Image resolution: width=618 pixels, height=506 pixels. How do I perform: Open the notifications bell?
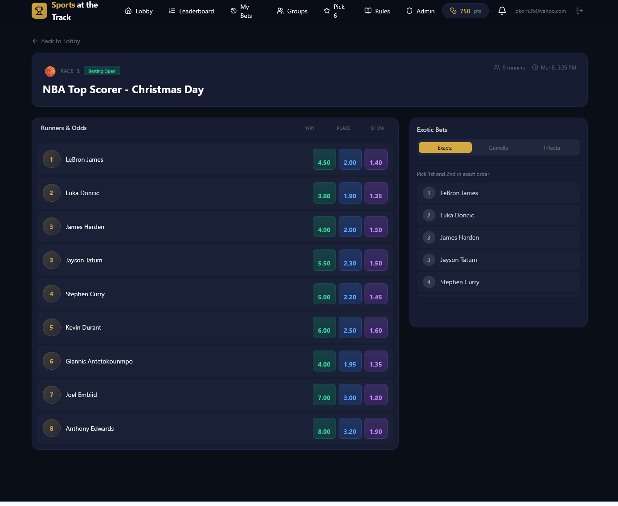tap(502, 11)
